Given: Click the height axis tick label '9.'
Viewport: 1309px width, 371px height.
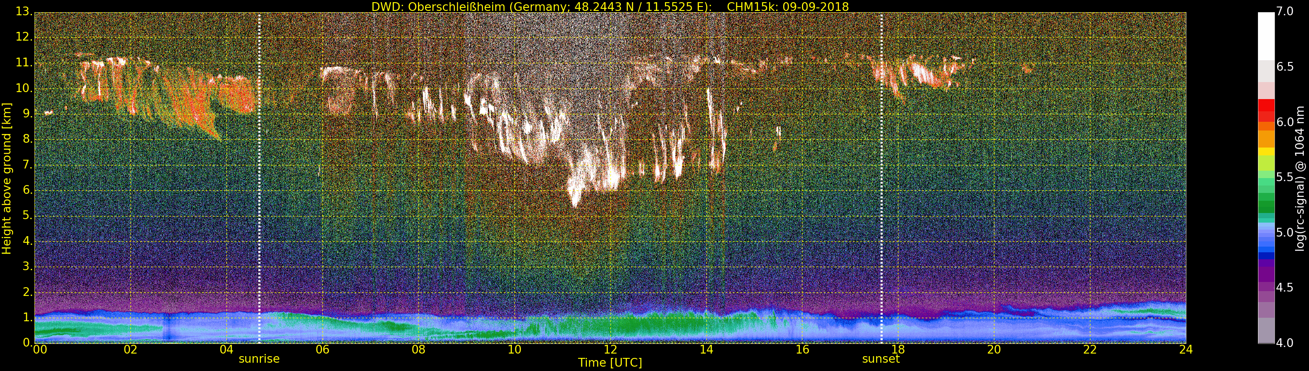Looking at the screenshot, I should [x=27, y=114].
